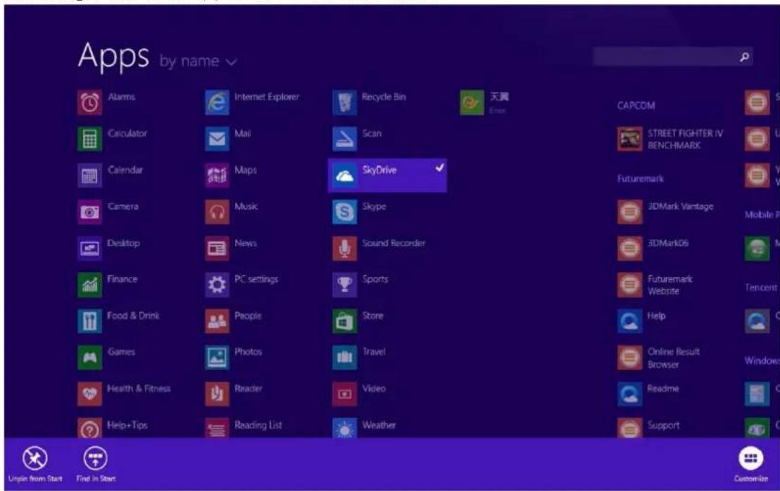Open the Travel app icon

[345, 358]
